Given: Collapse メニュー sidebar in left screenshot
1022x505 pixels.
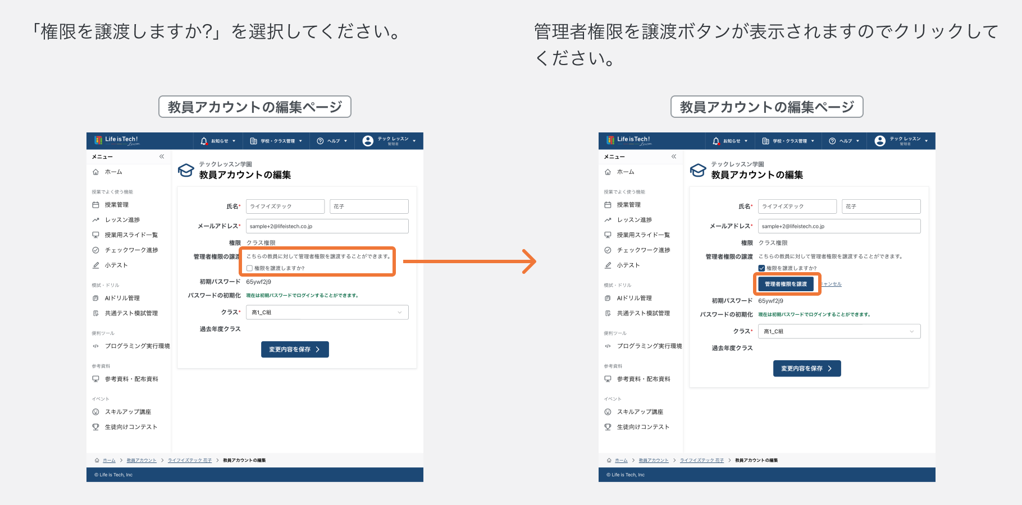Looking at the screenshot, I should coord(162,157).
